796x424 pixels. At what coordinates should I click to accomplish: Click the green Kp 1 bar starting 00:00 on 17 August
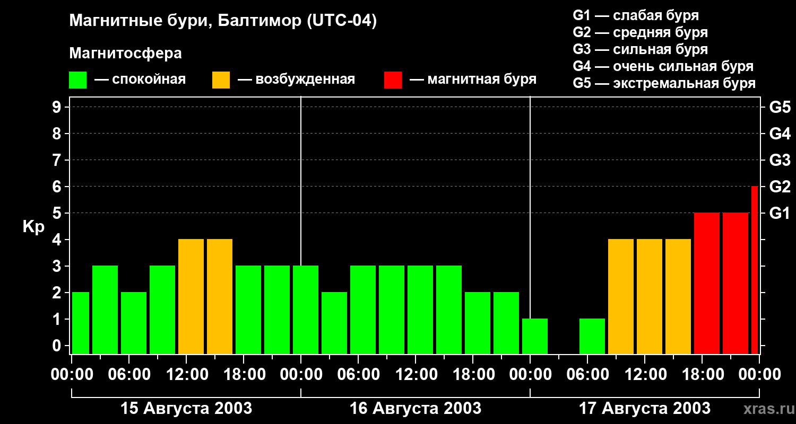535,336
